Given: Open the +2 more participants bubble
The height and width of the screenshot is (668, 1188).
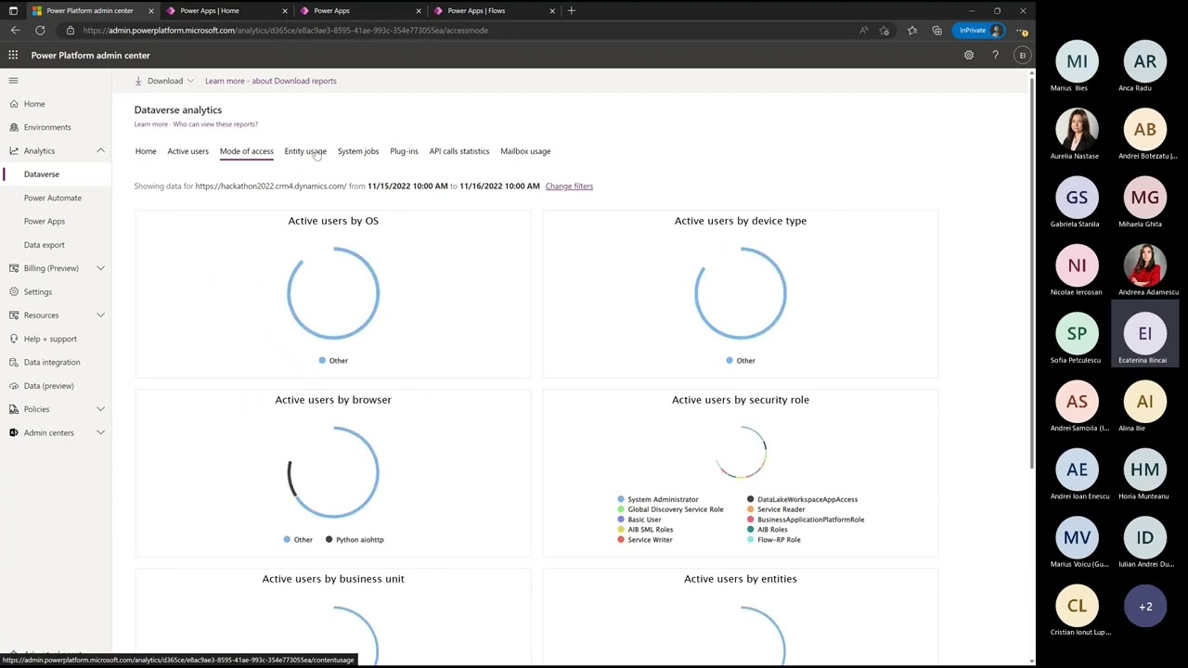Looking at the screenshot, I should coord(1144,606).
